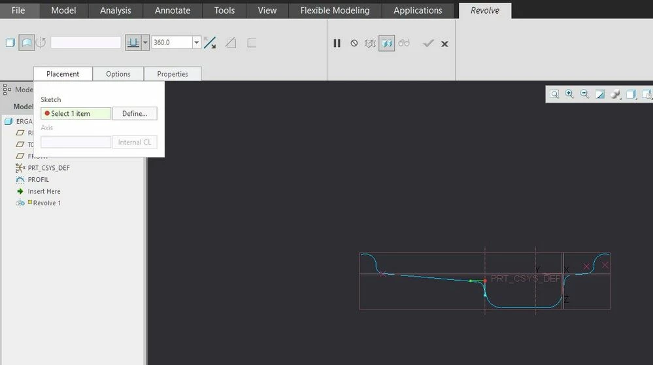Click the red endpoint on the sketch profile
653x365 pixels.
tap(485, 281)
